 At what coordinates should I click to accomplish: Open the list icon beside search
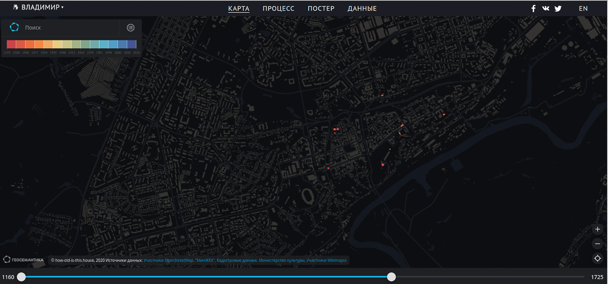[x=131, y=28]
